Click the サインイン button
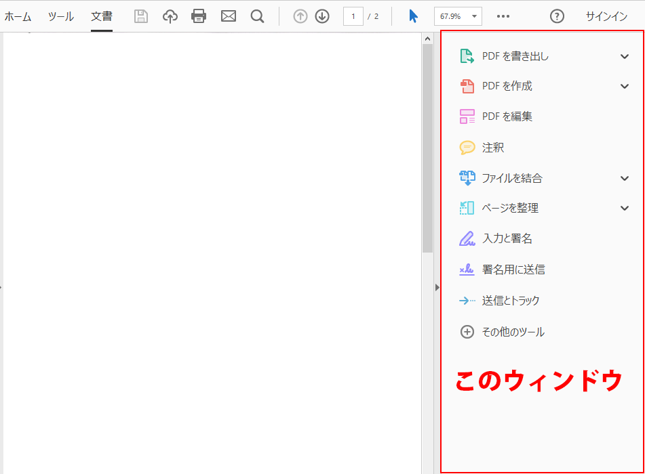This screenshot has height=474, width=645. [606, 16]
